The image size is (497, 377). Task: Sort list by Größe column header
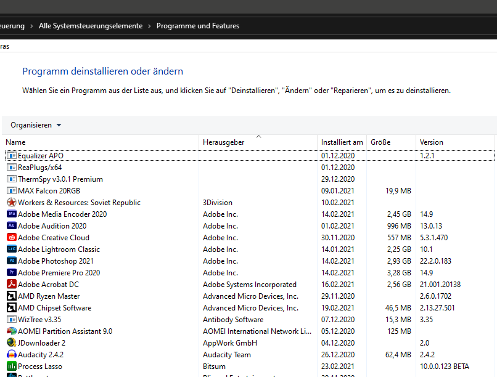click(x=380, y=142)
